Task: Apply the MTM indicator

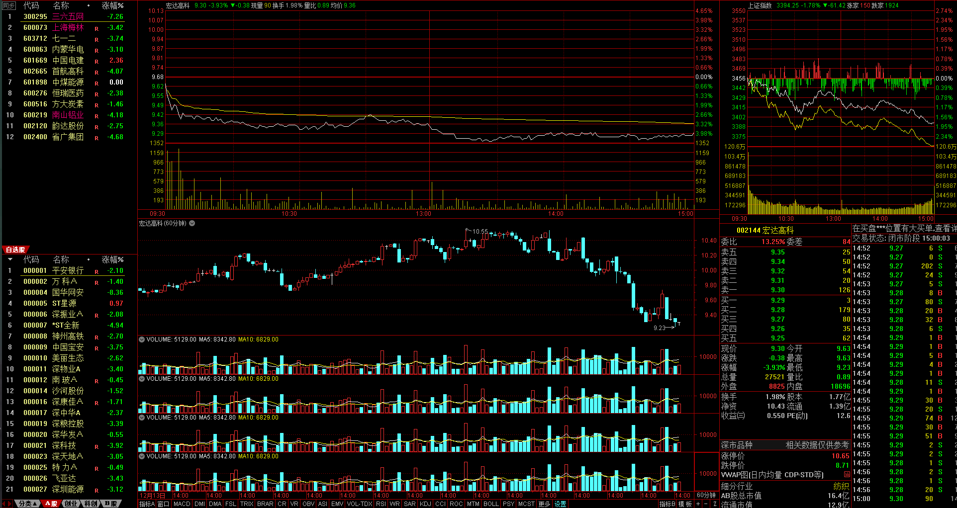Action: (473, 504)
